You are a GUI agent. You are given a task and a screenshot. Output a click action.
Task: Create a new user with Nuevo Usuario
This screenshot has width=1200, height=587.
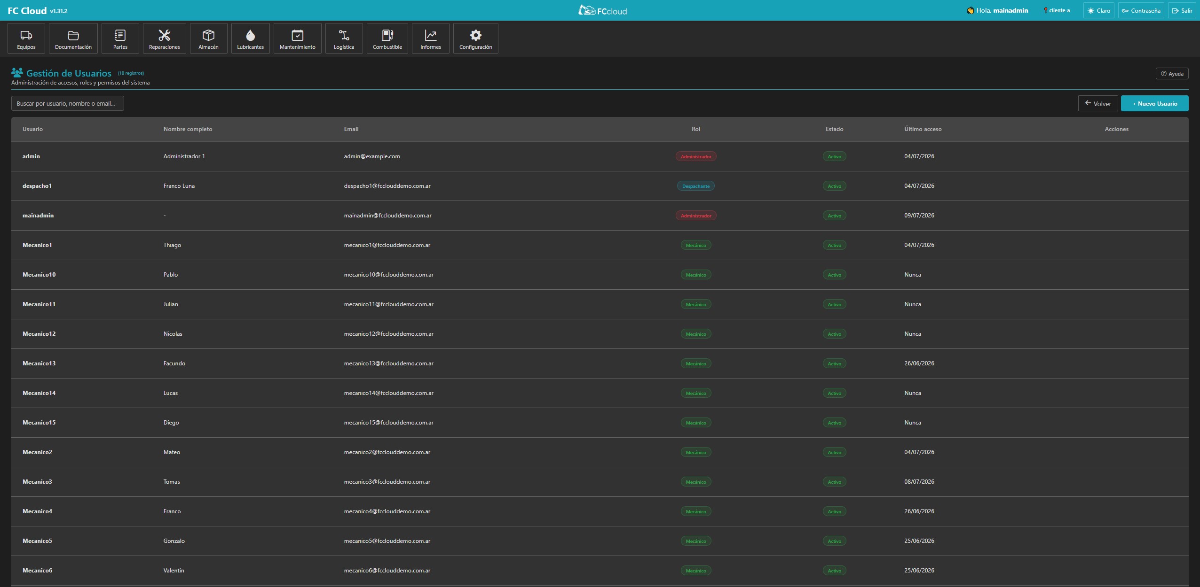click(x=1155, y=103)
